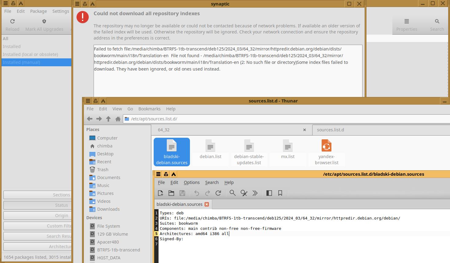Open the Search menu in the editor

pyautogui.click(x=212, y=182)
